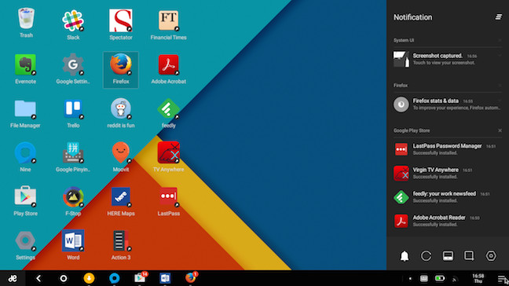The height and width of the screenshot is (286, 509).
Task: Clear all notifications using header list icon
Action: tap(499, 16)
